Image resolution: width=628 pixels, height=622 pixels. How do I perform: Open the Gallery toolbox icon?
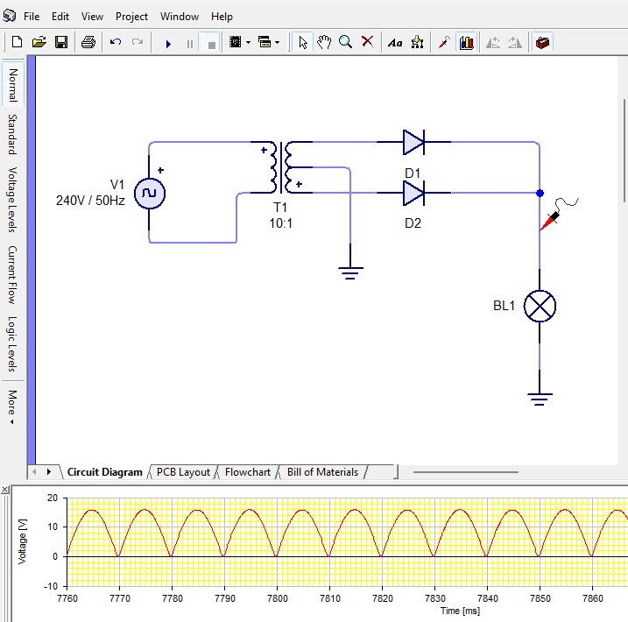[543, 42]
